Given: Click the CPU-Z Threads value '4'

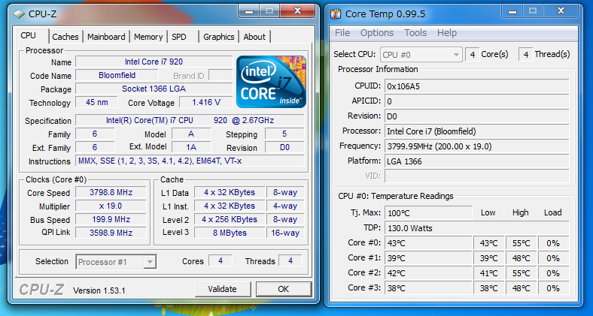Looking at the screenshot, I should (x=290, y=261).
